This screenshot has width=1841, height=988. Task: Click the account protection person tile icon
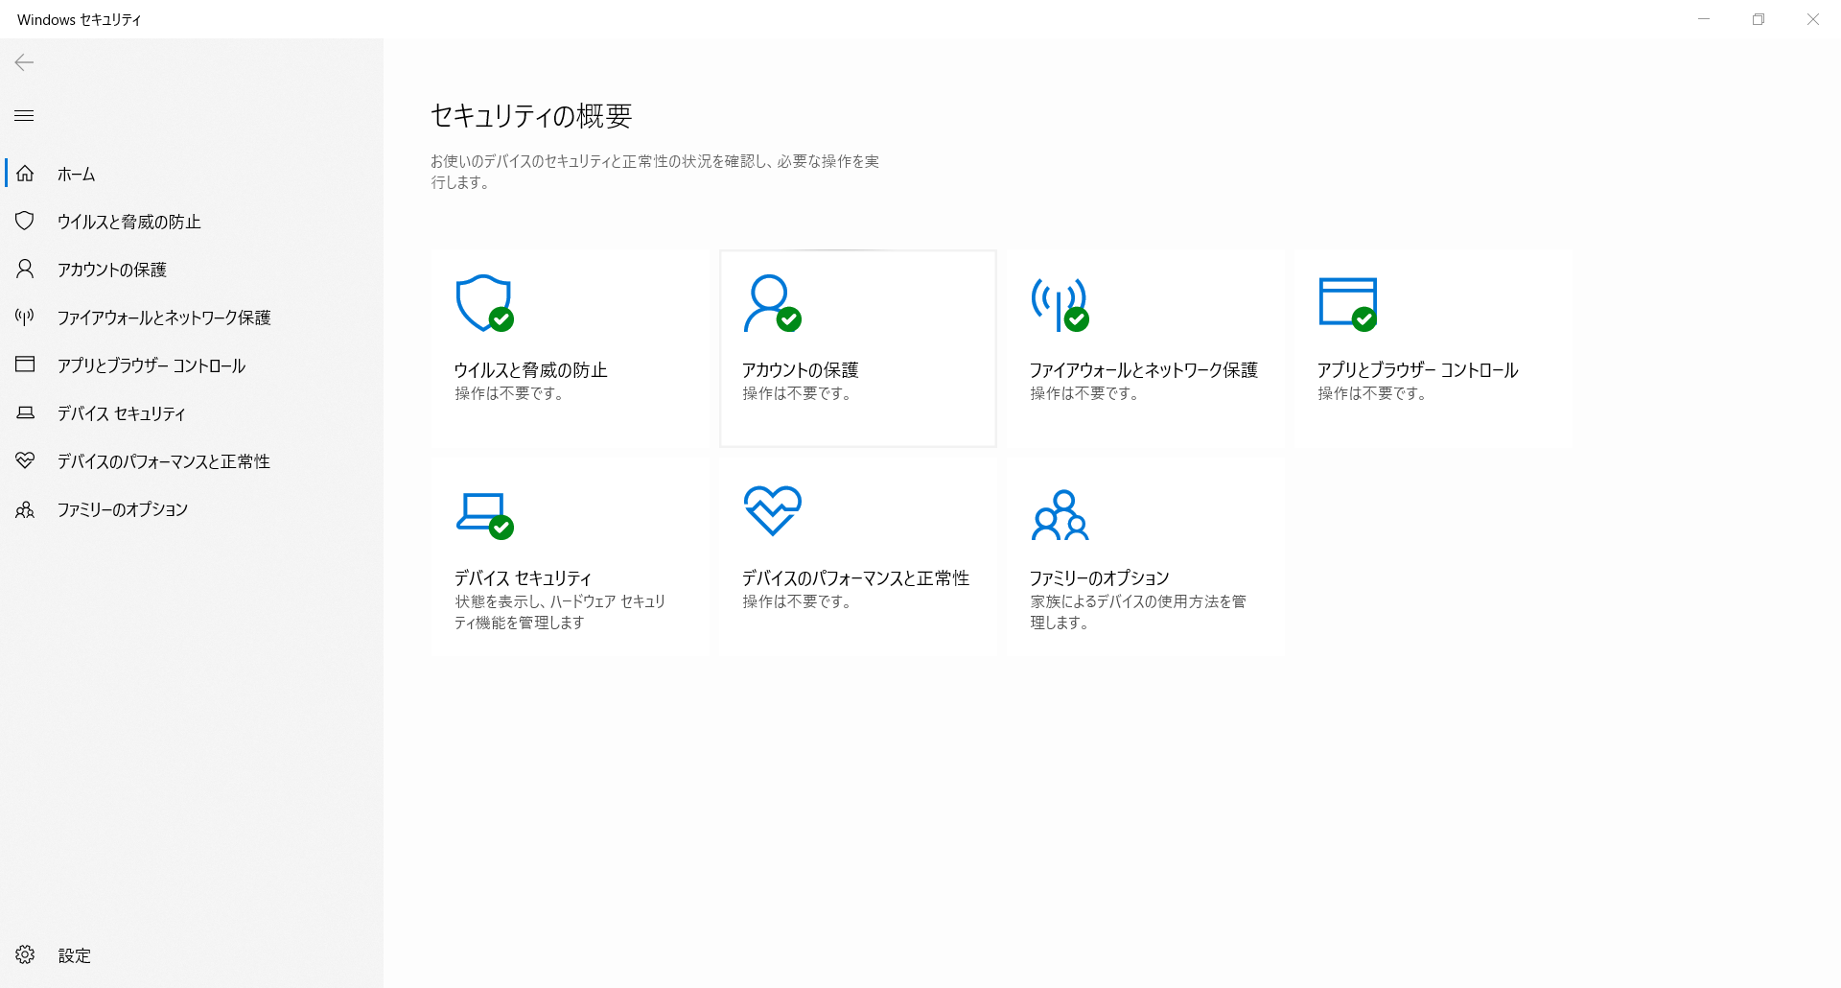771,303
